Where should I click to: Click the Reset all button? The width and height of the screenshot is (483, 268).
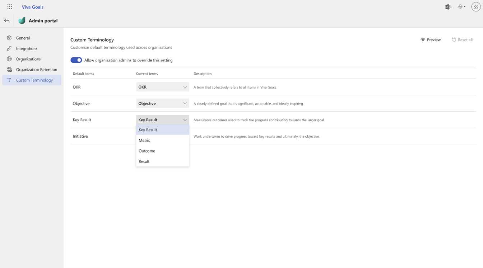click(x=462, y=40)
